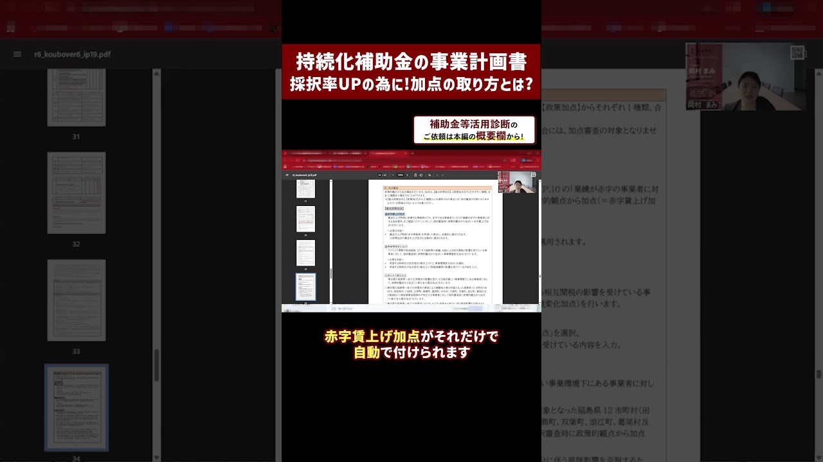
Task: Click the red title banner 持続化補助金の事業計画書
Action: click(x=411, y=72)
